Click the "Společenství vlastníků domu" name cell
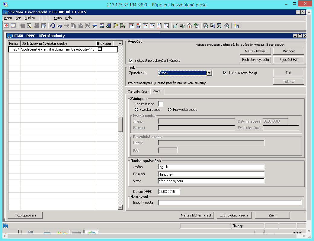 58,49
